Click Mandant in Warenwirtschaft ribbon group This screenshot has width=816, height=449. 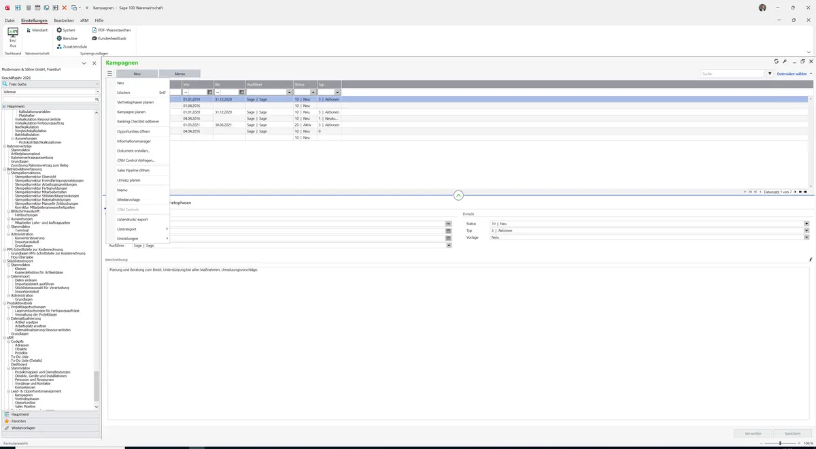pyautogui.click(x=37, y=31)
